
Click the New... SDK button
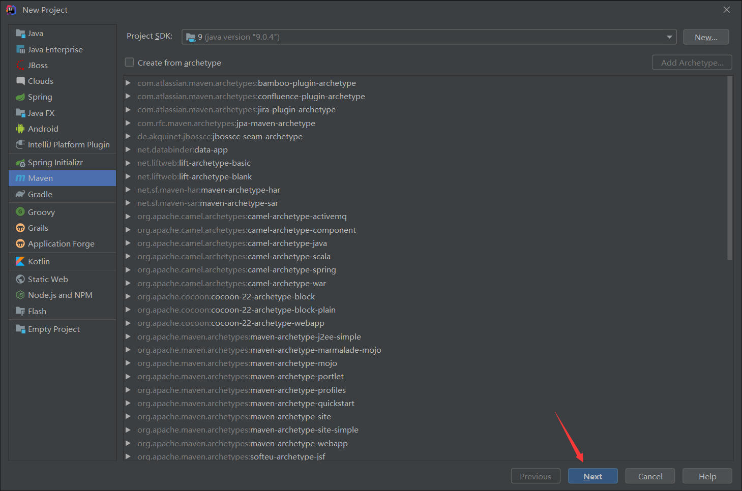click(706, 37)
